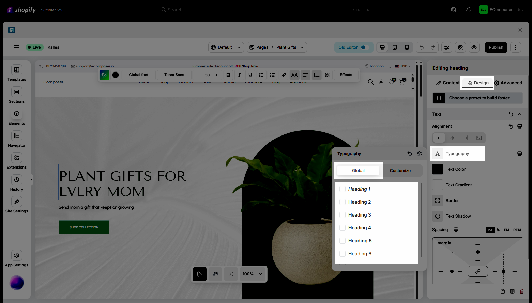Switch to desktop device view
The image size is (532, 303).
click(x=382, y=47)
